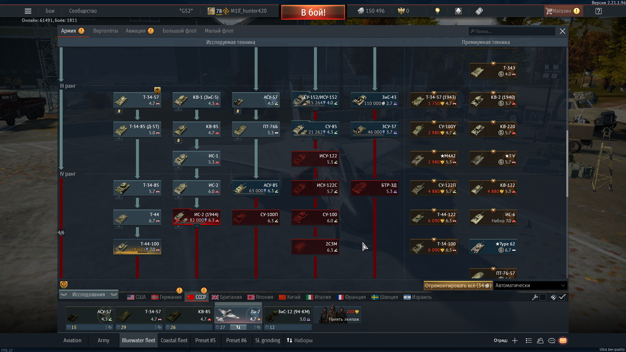Click the small icon below tree КВ-85
Screen dimensions: 626x352
point(178,140)
